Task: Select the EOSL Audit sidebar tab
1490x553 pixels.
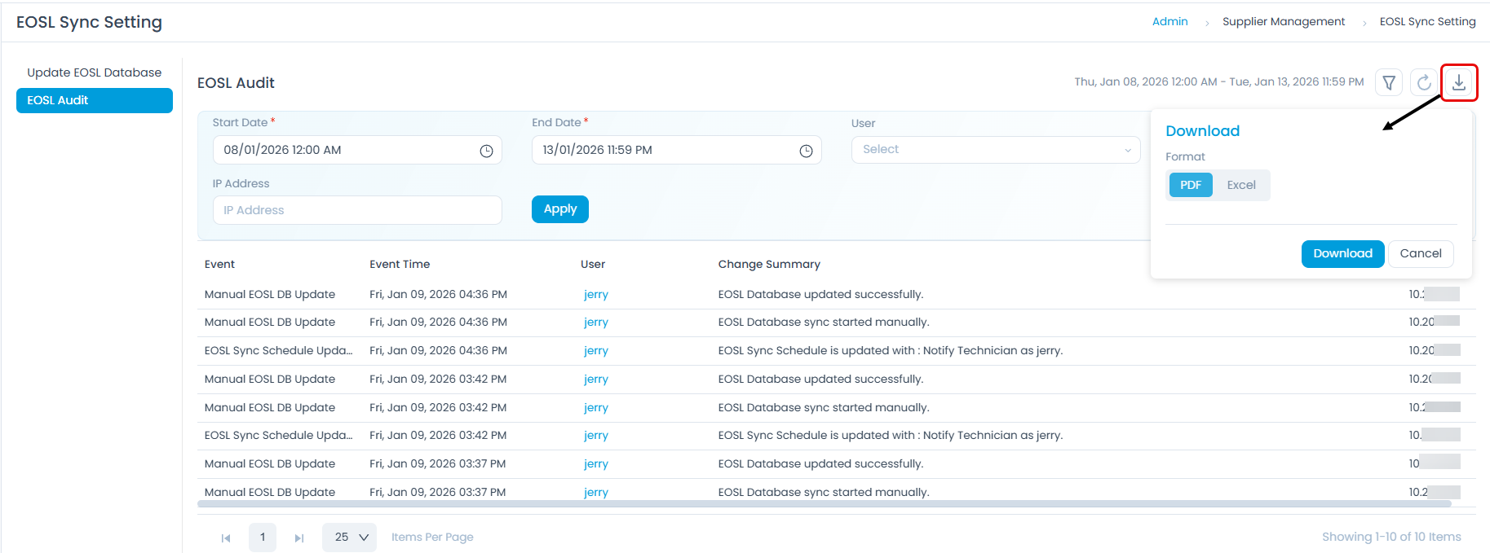Action: click(x=94, y=100)
